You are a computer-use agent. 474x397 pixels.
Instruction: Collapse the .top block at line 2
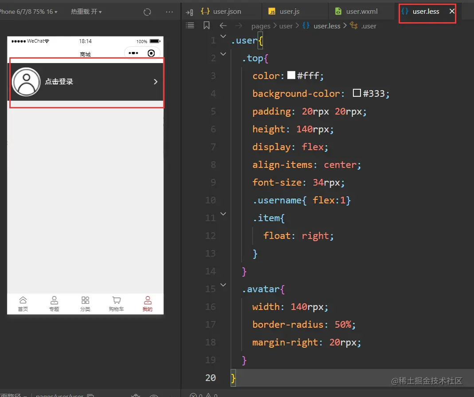coord(223,54)
